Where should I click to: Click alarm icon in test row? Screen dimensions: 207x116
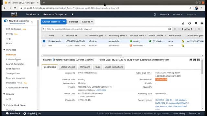click(x=183, y=46)
